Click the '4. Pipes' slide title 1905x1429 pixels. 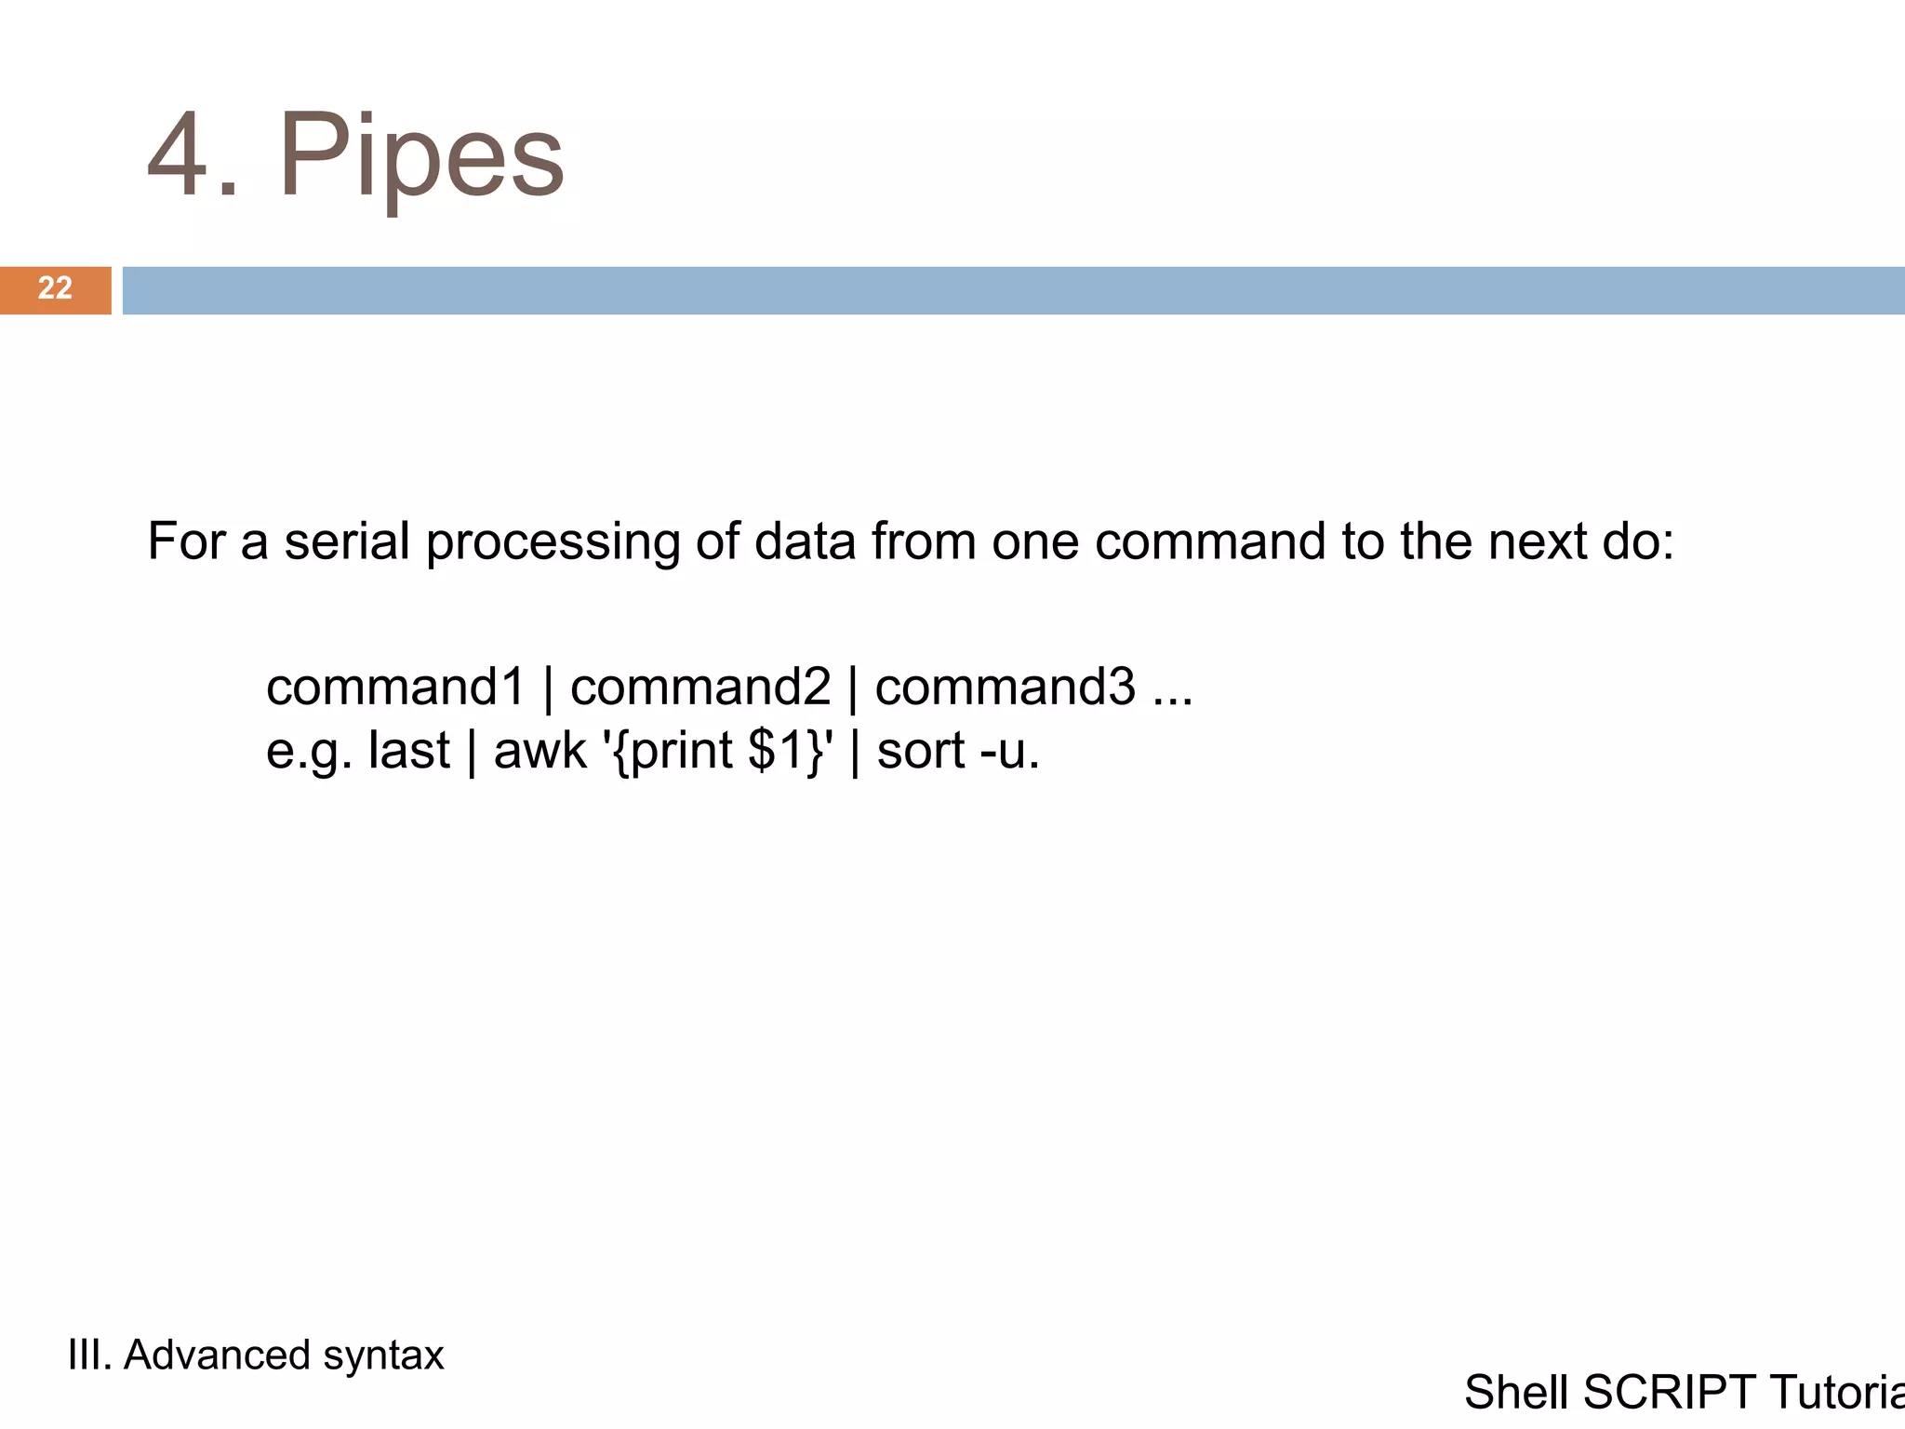coord(356,154)
